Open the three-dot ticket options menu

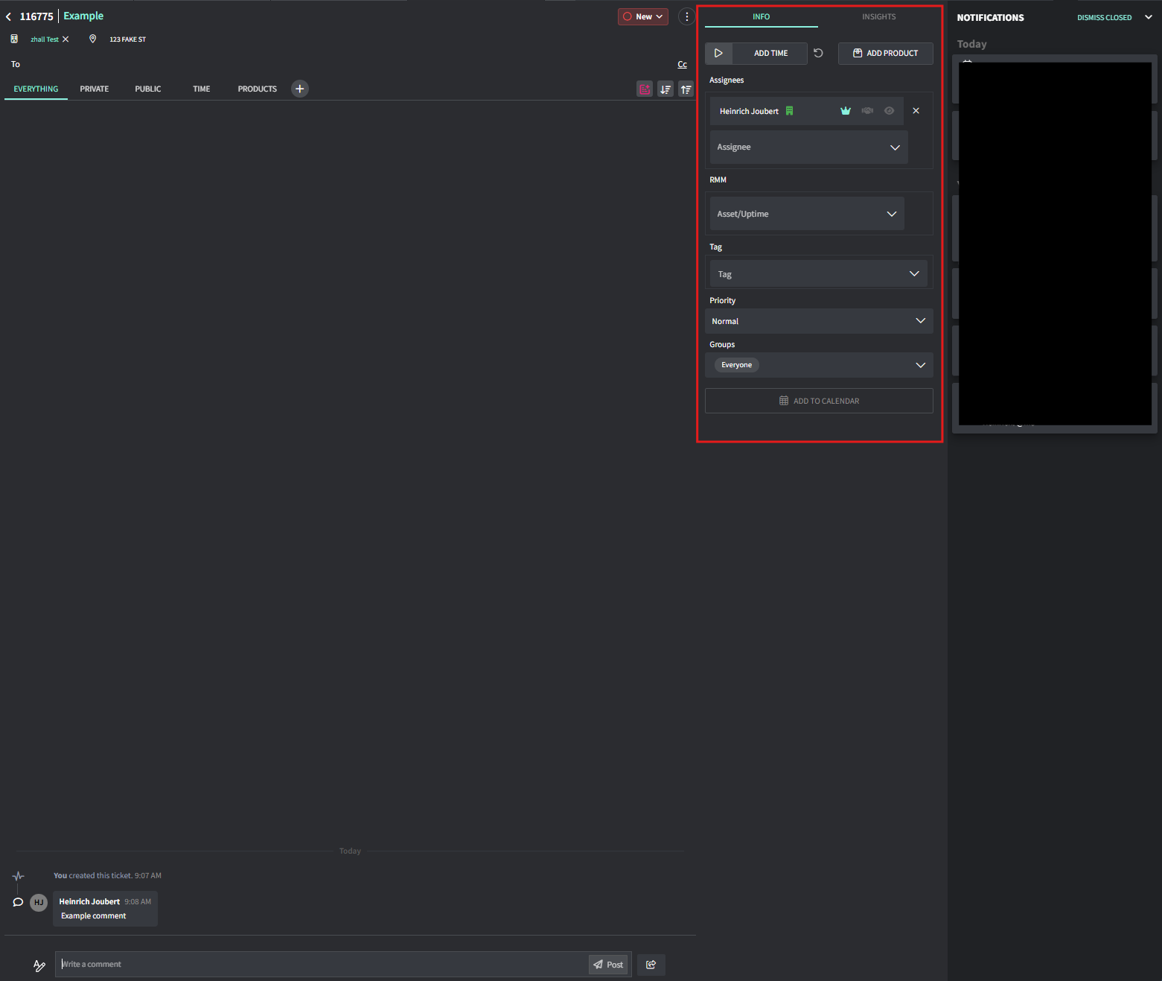click(x=686, y=16)
